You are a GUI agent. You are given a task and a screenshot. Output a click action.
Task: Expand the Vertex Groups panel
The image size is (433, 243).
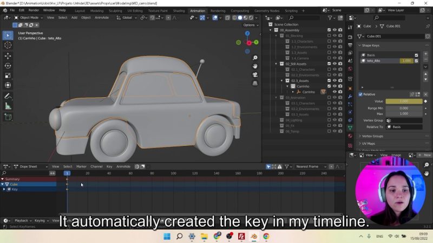coord(372,136)
